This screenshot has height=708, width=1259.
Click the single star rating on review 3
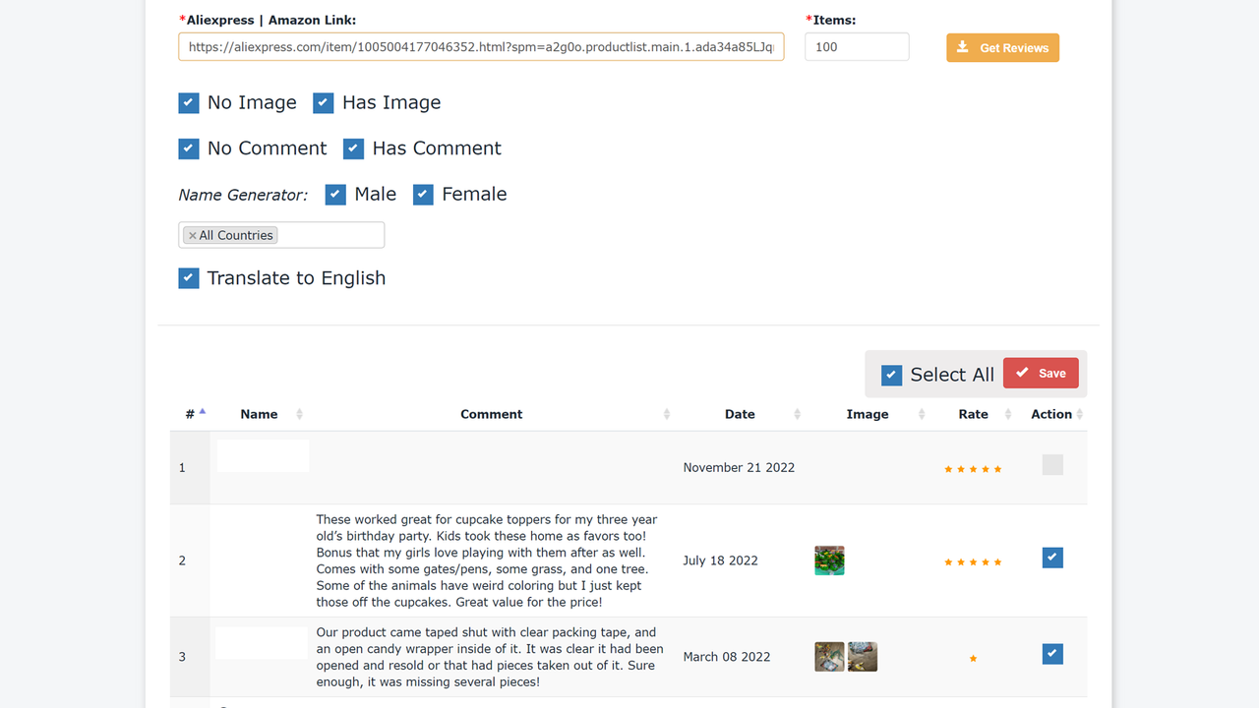973,658
